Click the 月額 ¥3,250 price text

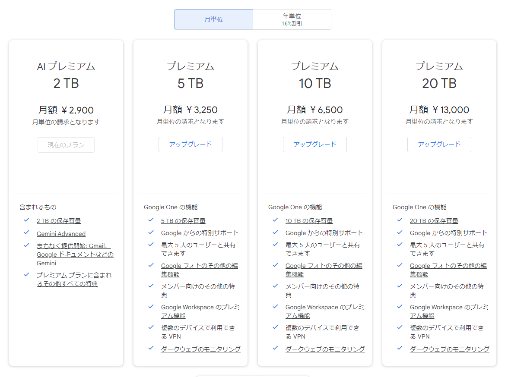pyautogui.click(x=190, y=110)
